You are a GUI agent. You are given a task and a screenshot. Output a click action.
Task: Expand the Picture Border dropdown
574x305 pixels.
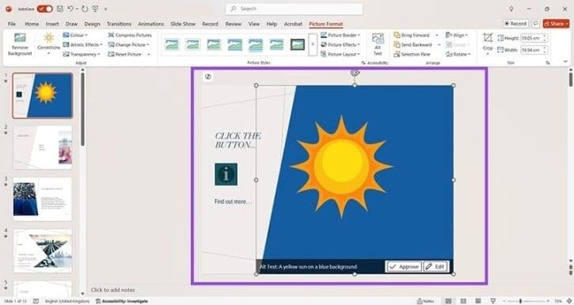340,35
